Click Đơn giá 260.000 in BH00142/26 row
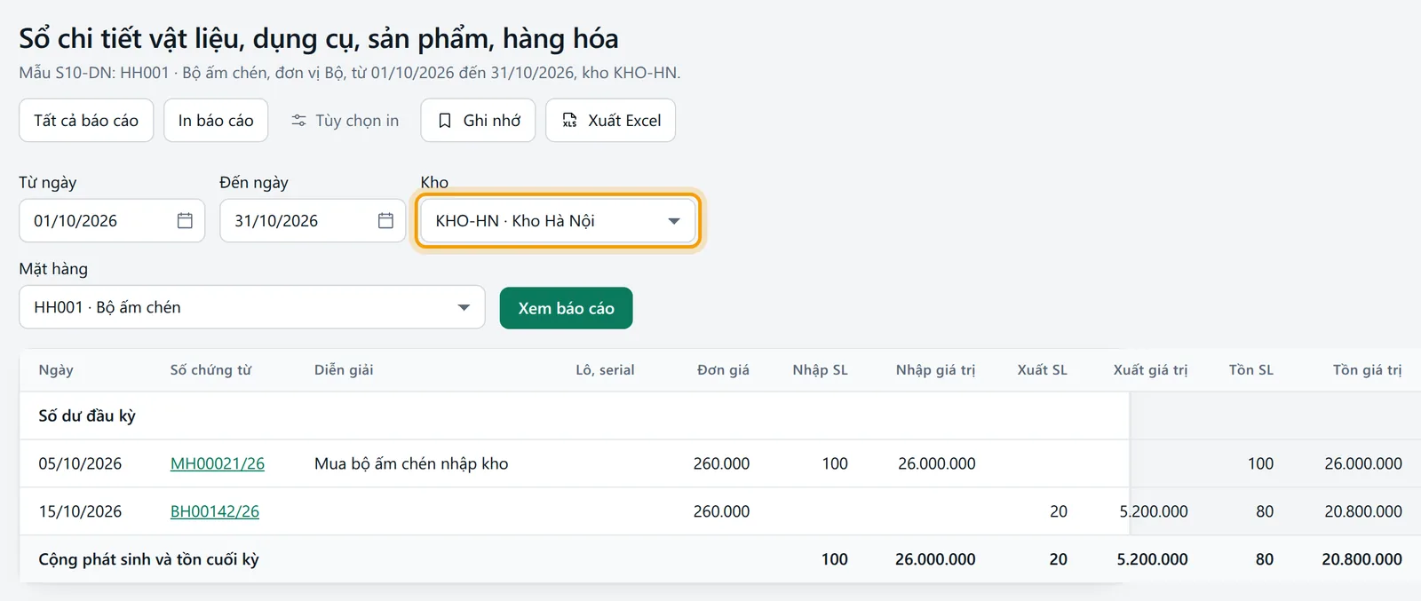 721,511
